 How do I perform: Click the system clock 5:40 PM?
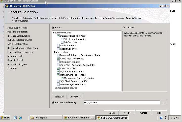pyautogui.click(x=174, y=118)
